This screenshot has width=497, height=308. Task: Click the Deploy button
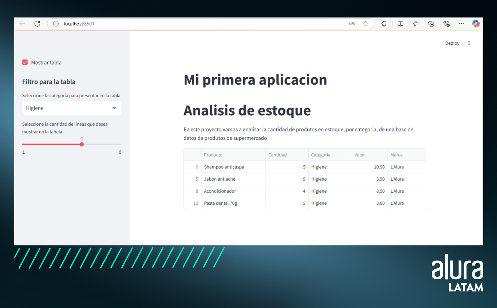pyautogui.click(x=452, y=43)
